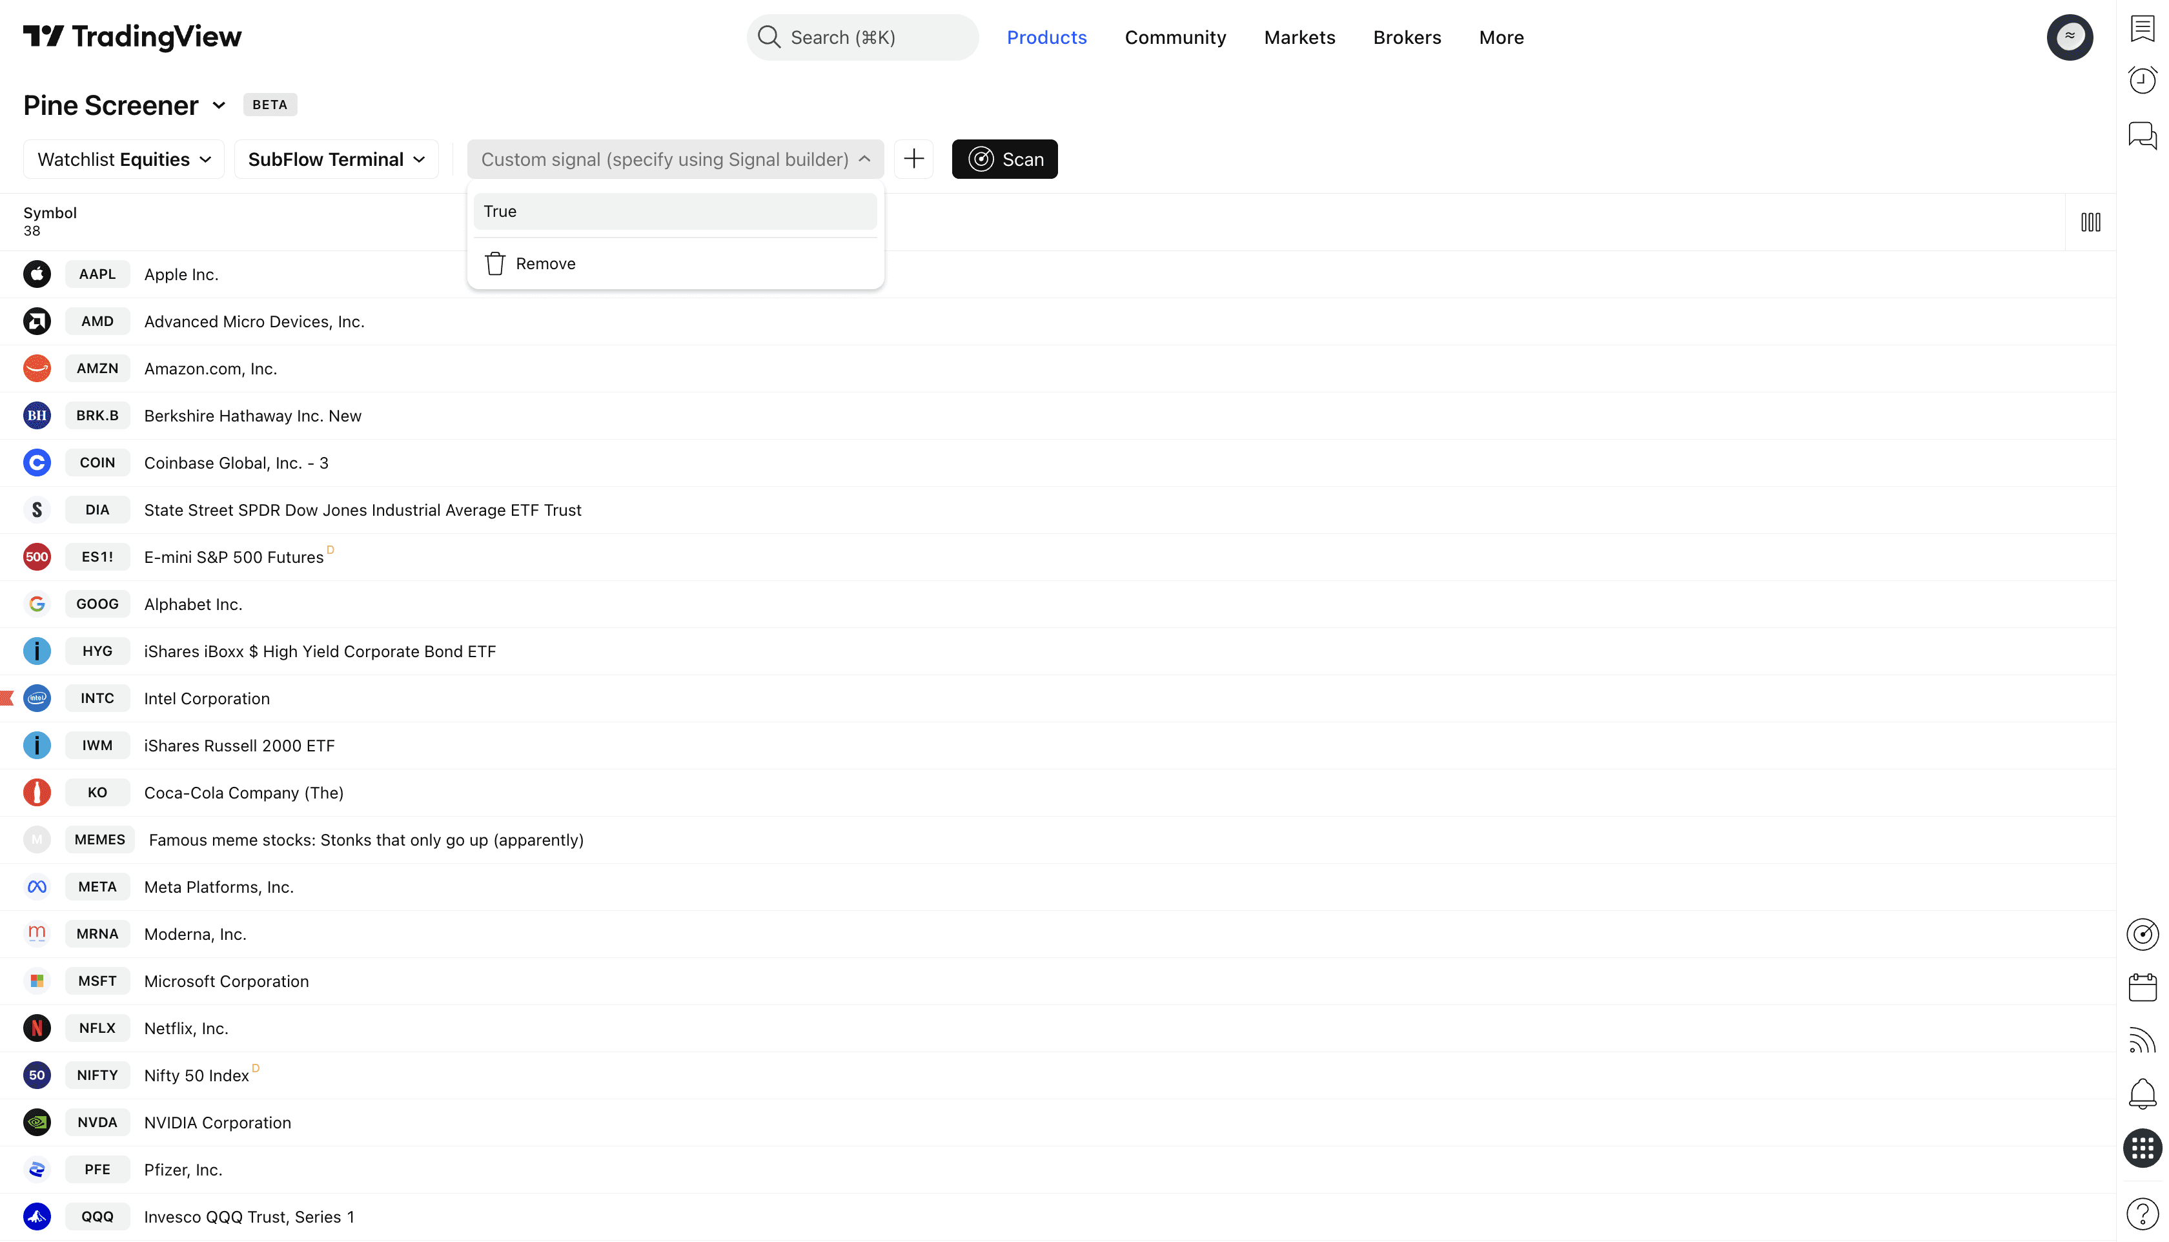Open the notifications bell icon
Screen dimensions: 2169x1242
(2142, 1094)
